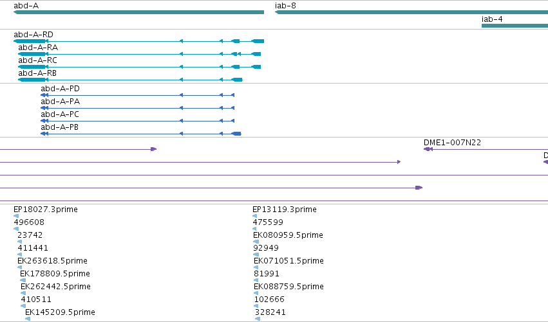This screenshot has width=548, height=322.
Task: Click the arrow marker under EK080959.5prime
Action: pyautogui.click(x=256, y=242)
